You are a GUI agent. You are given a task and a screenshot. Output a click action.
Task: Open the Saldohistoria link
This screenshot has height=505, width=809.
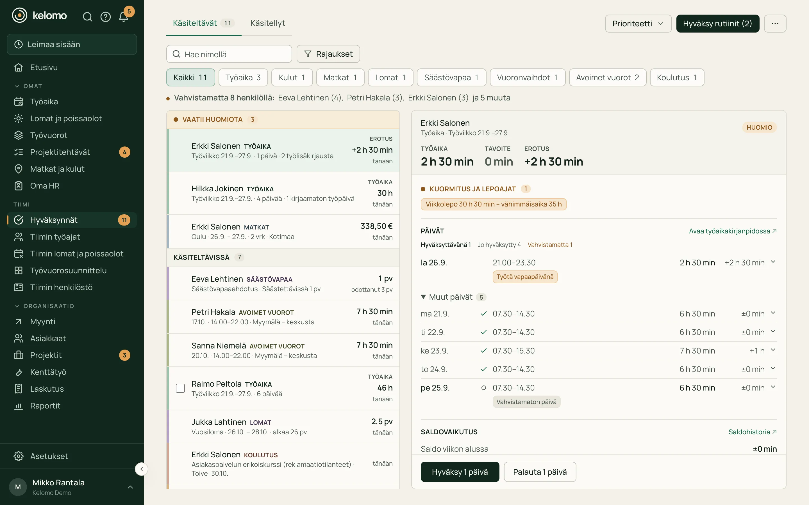pyautogui.click(x=752, y=432)
